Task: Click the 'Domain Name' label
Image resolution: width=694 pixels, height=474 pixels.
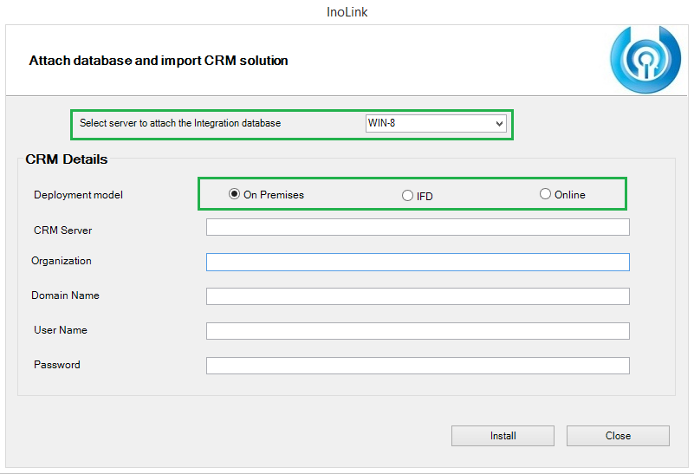Action: tap(65, 295)
